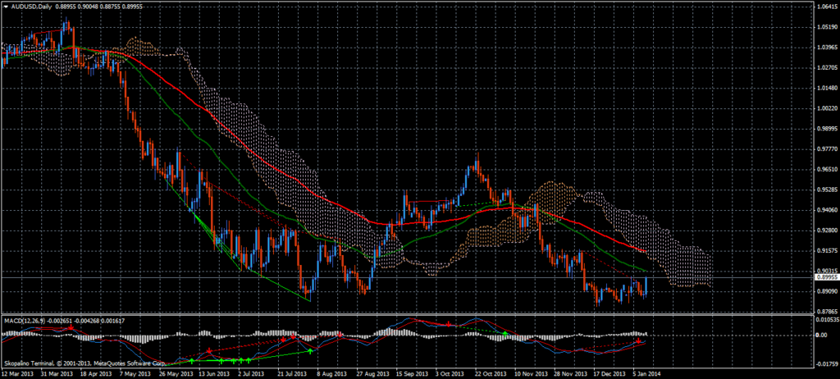Image resolution: width=840 pixels, height=379 pixels.
Task: Click the 0.010535 value on MACD scale
Action: [x=824, y=319]
